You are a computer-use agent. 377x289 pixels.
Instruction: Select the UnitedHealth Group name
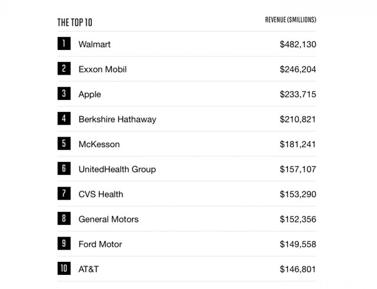click(x=117, y=169)
